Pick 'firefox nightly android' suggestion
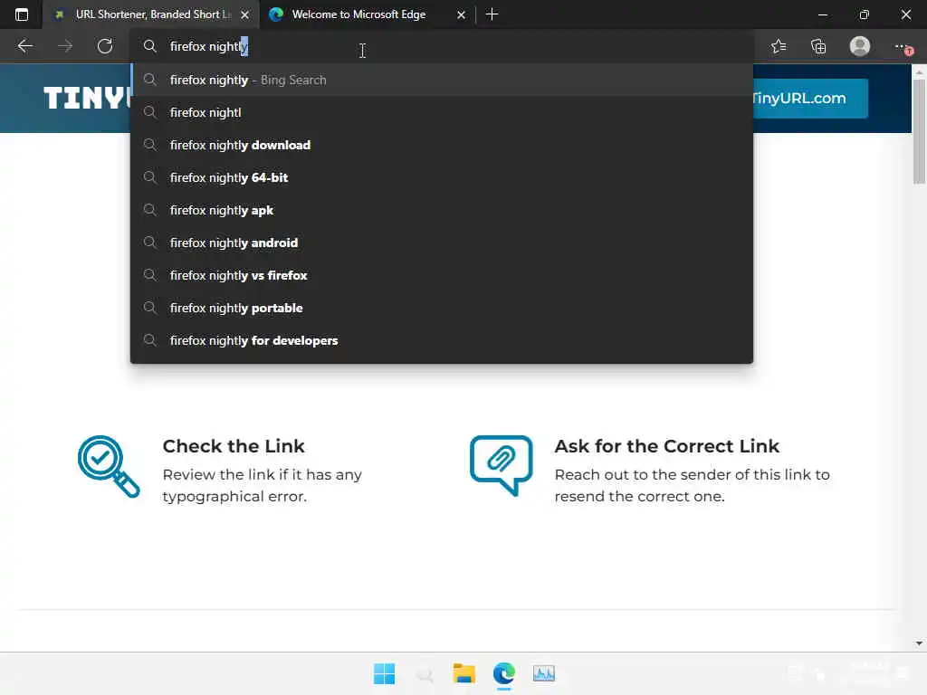The image size is (927, 695). point(442,243)
